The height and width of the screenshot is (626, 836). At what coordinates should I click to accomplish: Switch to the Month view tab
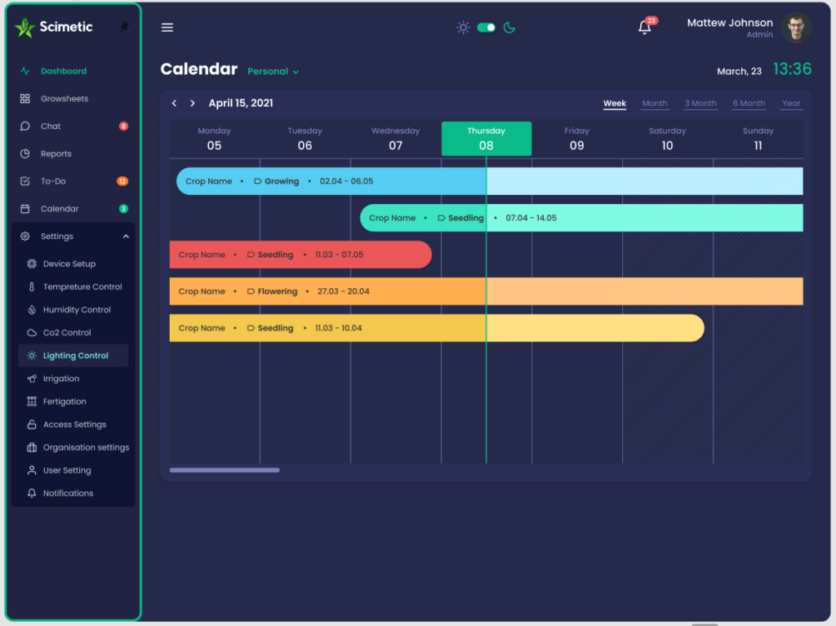point(655,103)
